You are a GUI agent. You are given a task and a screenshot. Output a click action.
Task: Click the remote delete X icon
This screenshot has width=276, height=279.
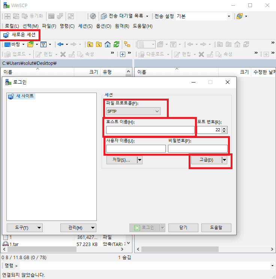coord(201,54)
